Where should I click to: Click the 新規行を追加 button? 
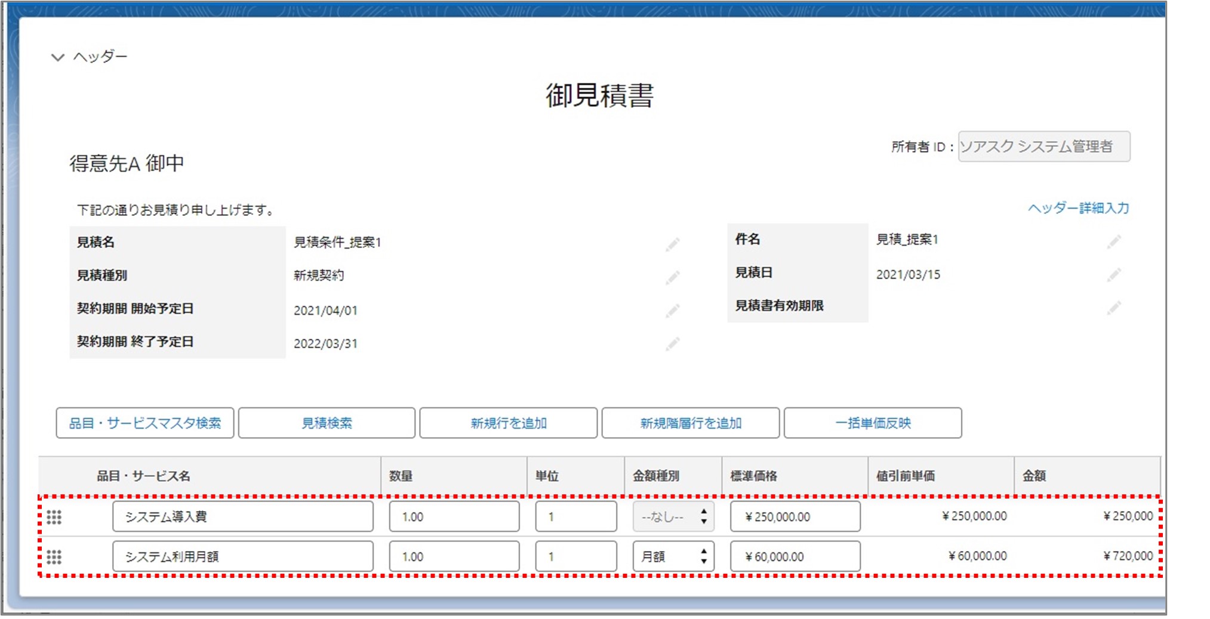pyautogui.click(x=509, y=423)
